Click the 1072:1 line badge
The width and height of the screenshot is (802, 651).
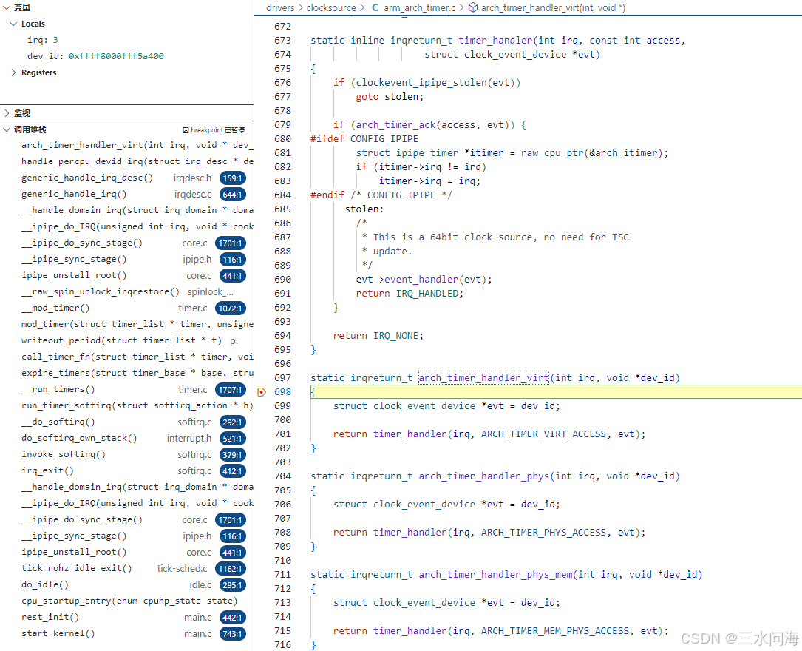point(230,308)
